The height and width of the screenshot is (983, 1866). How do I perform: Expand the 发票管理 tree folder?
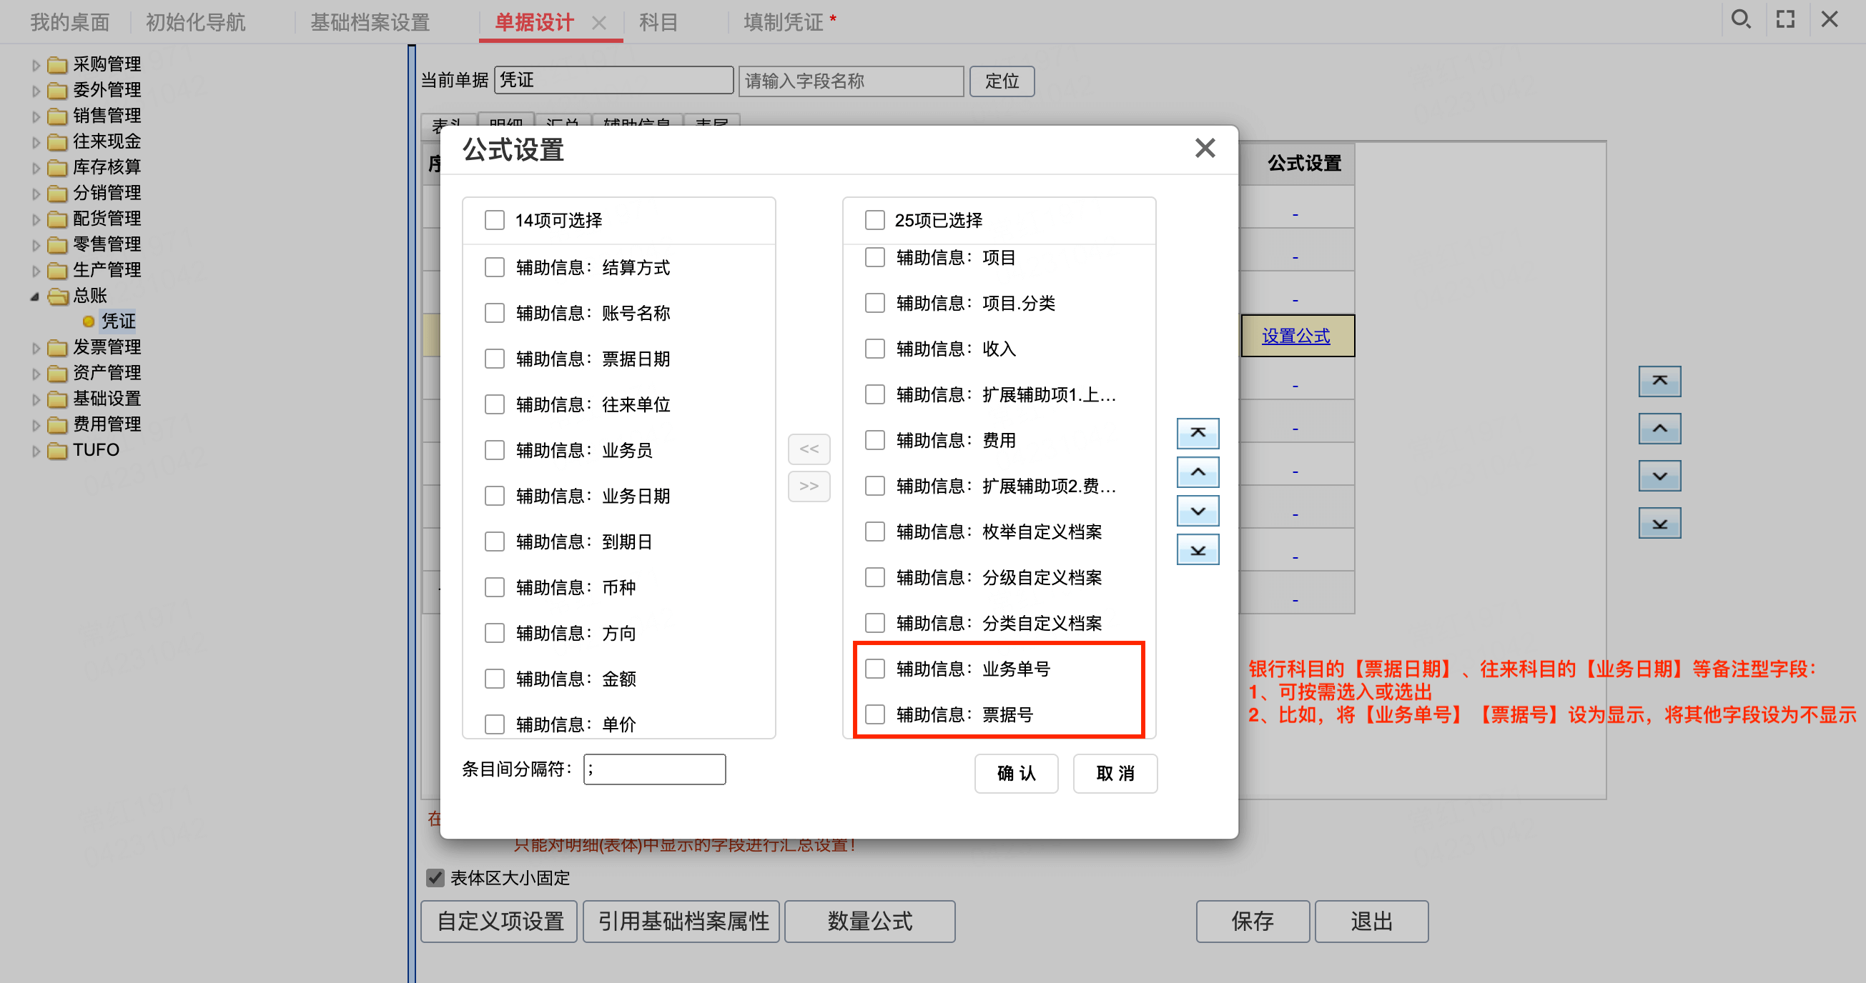36,348
